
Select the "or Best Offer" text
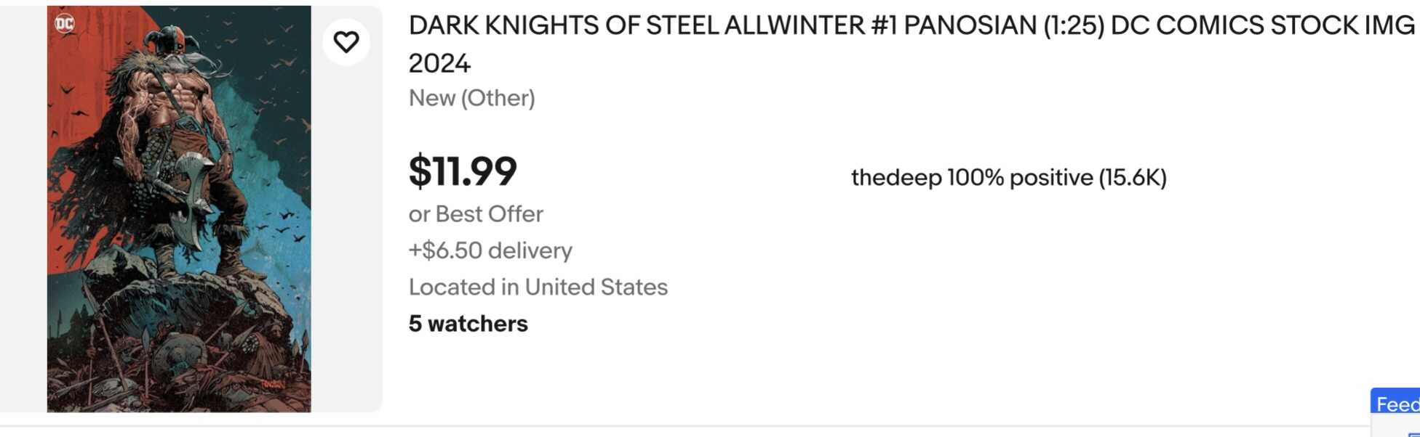(x=476, y=214)
